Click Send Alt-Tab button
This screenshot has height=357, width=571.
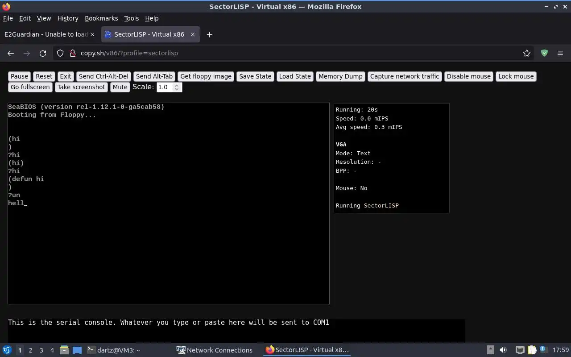tap(154, 76)
